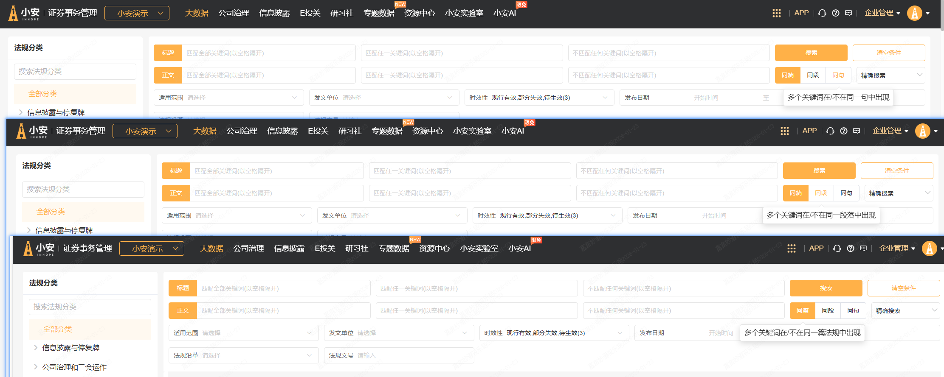Open 小安AI tab in bottom screenshot
The image size is (944, 377).
tap(519, 249)
